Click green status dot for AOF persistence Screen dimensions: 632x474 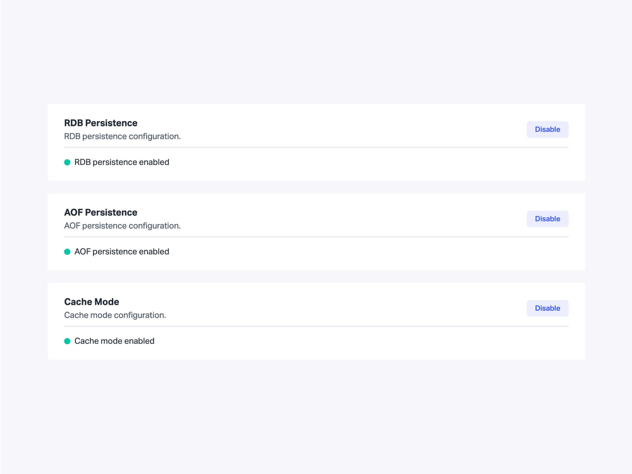[67, 252]
